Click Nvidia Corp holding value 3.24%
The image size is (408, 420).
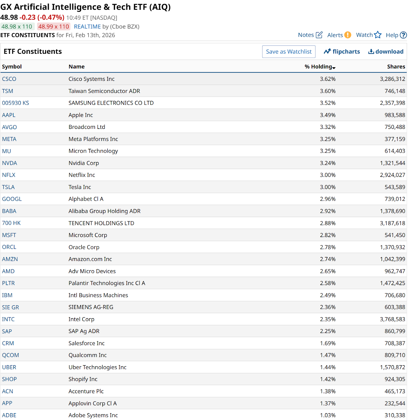click(x=328, y=163)
